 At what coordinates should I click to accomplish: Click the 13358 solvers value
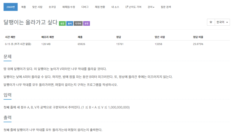pos(158,44)
